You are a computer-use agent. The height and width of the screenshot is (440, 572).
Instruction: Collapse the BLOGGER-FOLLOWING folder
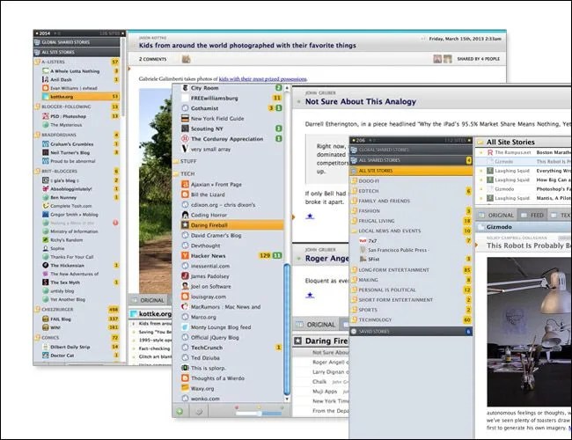tap(37, 106)
